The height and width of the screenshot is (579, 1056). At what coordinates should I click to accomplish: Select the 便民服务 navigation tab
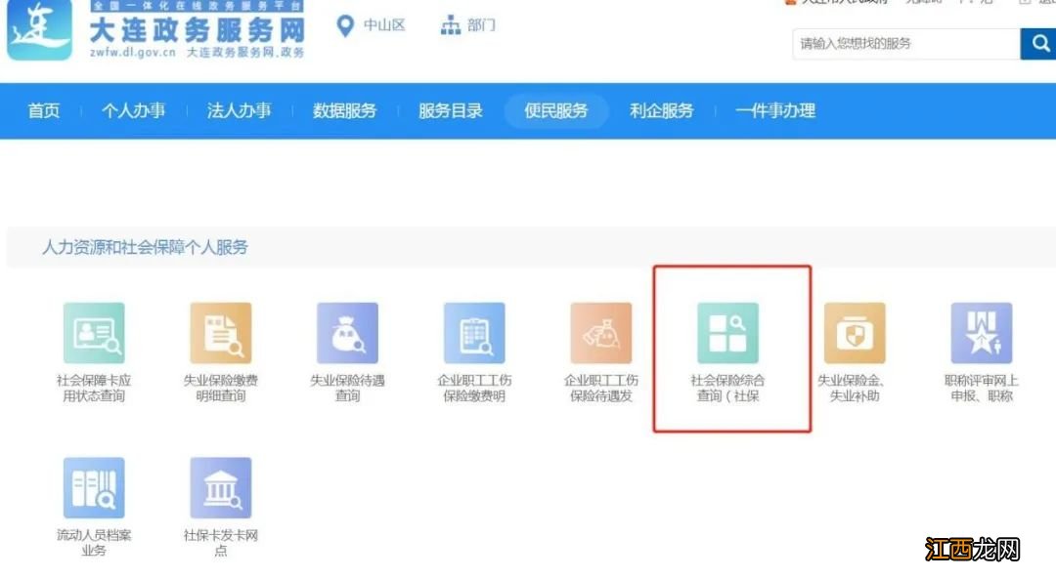(555, 111)
